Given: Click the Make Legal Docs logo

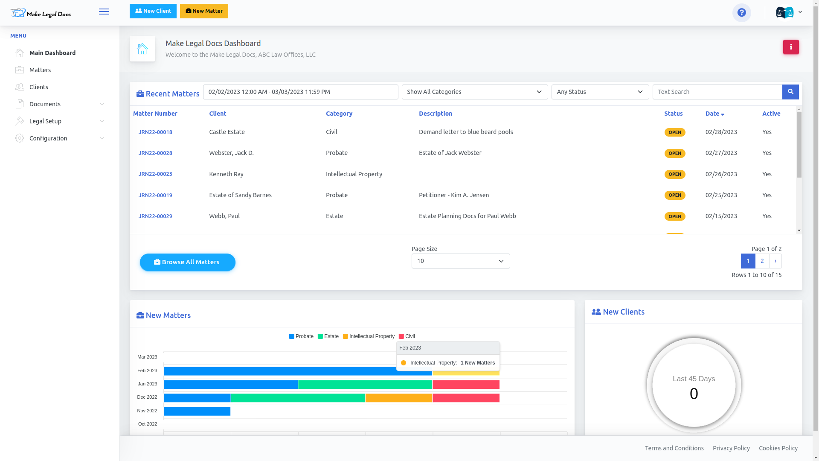Looking at the screenshot, I should point(41,13).
